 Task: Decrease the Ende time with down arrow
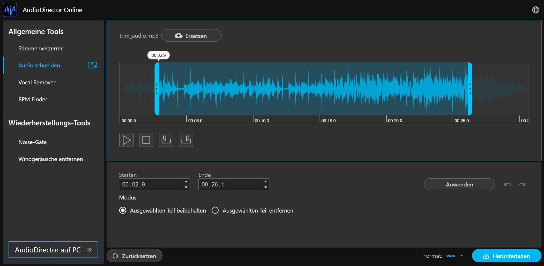pos(266,187)
